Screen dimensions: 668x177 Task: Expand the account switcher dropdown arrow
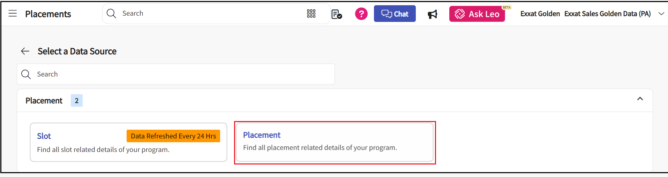click(661, 14)
